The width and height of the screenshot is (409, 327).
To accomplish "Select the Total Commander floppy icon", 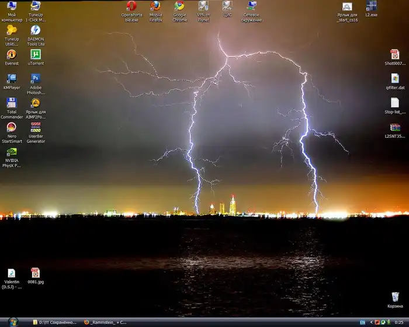I will point(12,103).
